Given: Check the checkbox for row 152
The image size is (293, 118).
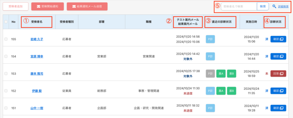Looking at the screenshot, I should tap(6, 91).
